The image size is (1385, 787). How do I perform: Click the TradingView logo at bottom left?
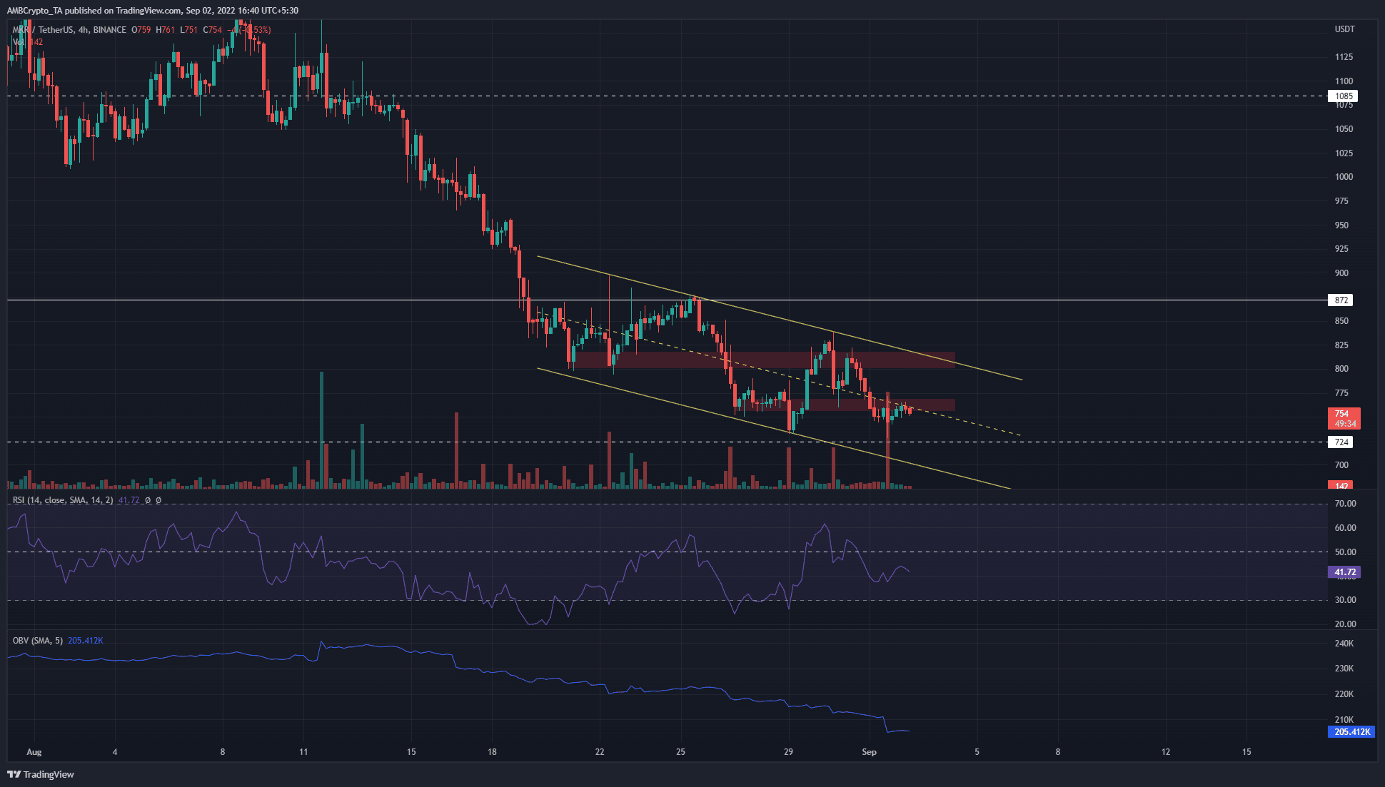coord(41,774)
